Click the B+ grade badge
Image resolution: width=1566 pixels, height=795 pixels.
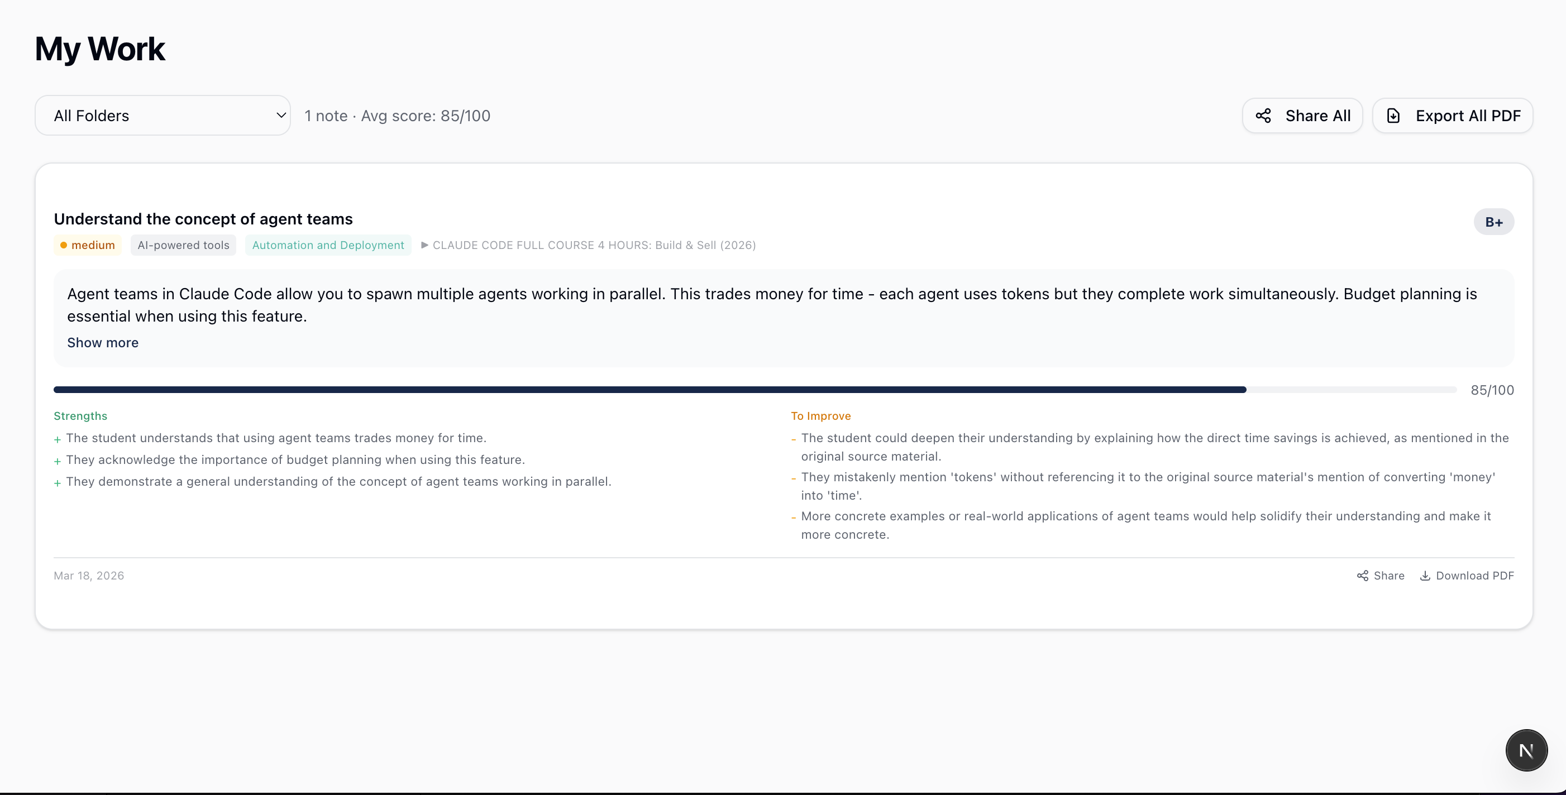1493,222
